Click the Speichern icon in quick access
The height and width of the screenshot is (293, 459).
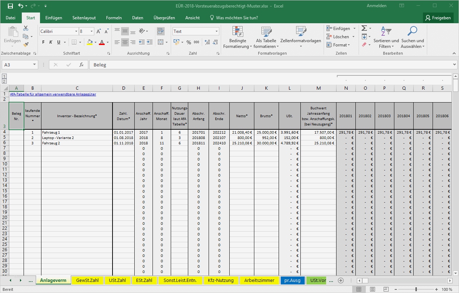10,6
